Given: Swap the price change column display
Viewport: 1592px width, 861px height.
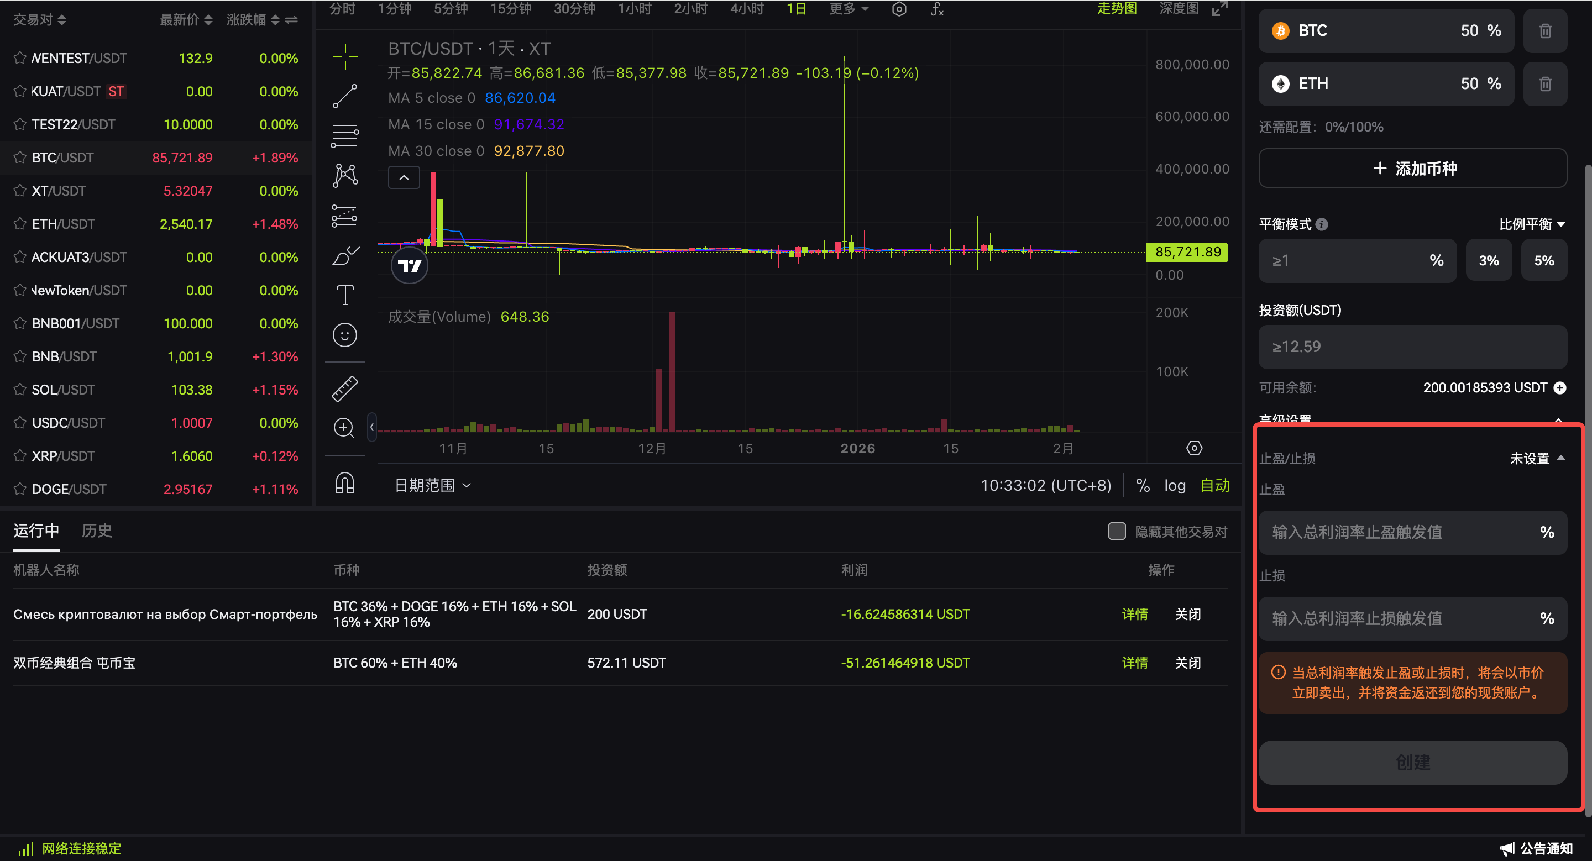Looking at the screenshot, I should click(292, 20).
